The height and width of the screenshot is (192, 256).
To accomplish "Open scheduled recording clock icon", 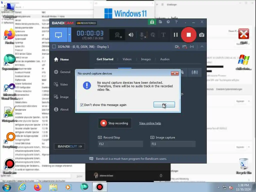I will point(168,22).
